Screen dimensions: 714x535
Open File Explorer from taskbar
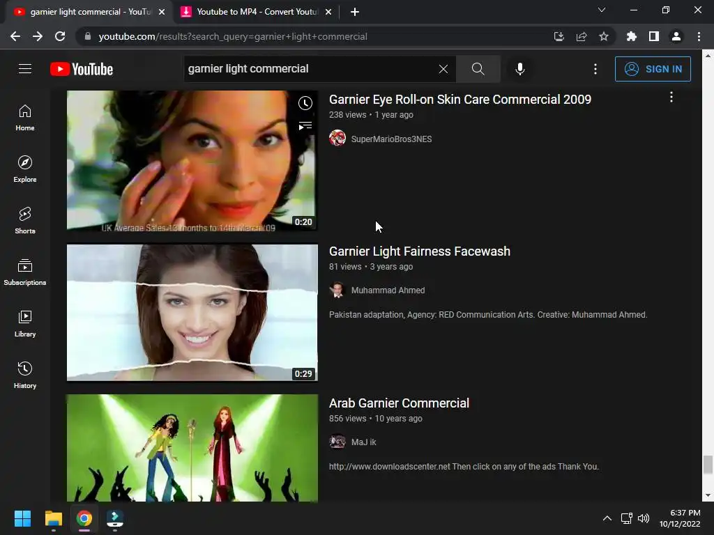pos(53,518)
